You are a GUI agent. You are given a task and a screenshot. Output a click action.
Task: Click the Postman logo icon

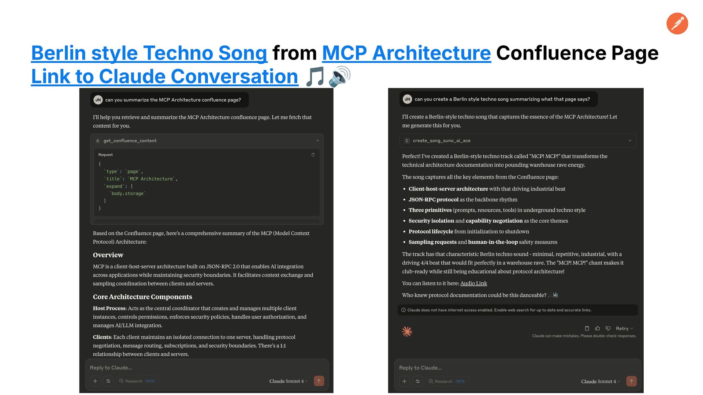pyautogui.click(x=677, y=23)
